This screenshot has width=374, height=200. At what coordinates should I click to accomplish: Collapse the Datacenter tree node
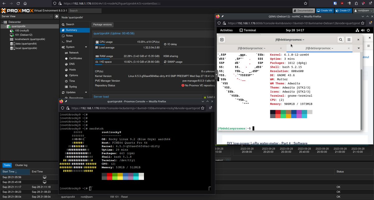[x=2, y=22]
